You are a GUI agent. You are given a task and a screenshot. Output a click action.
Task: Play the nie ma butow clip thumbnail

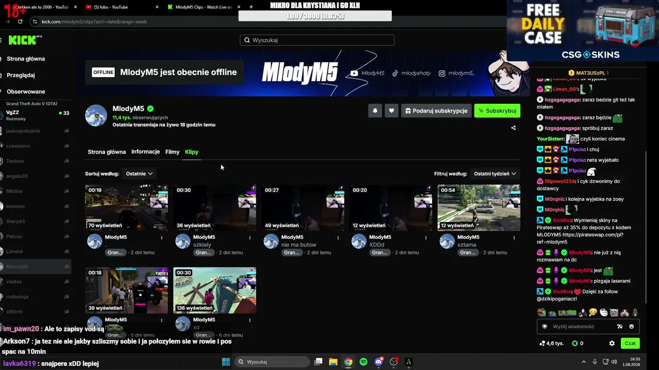[x=303, y=208]
